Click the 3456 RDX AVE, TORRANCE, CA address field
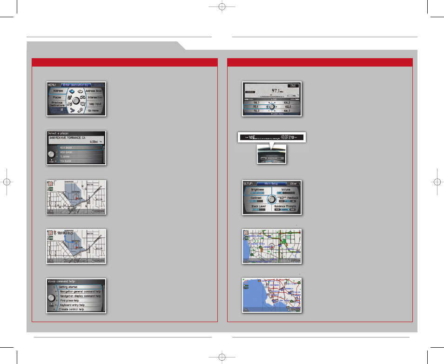Screen dimensions: 444x364 coord(76,140)
